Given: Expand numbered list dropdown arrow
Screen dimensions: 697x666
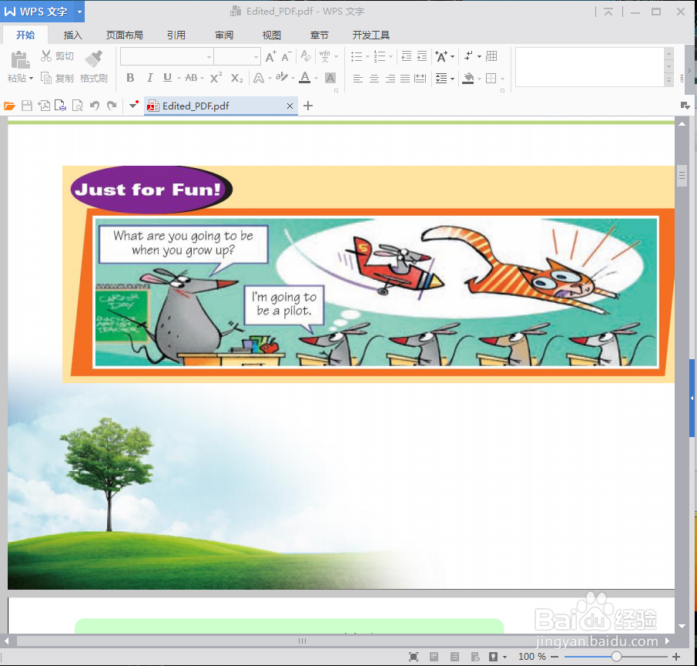Looking at the screenshot, I should coord(390,56).
